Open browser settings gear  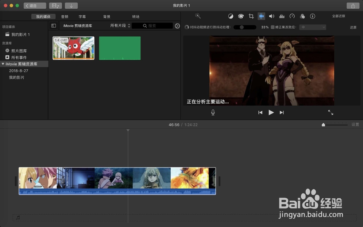pos(178,26)
